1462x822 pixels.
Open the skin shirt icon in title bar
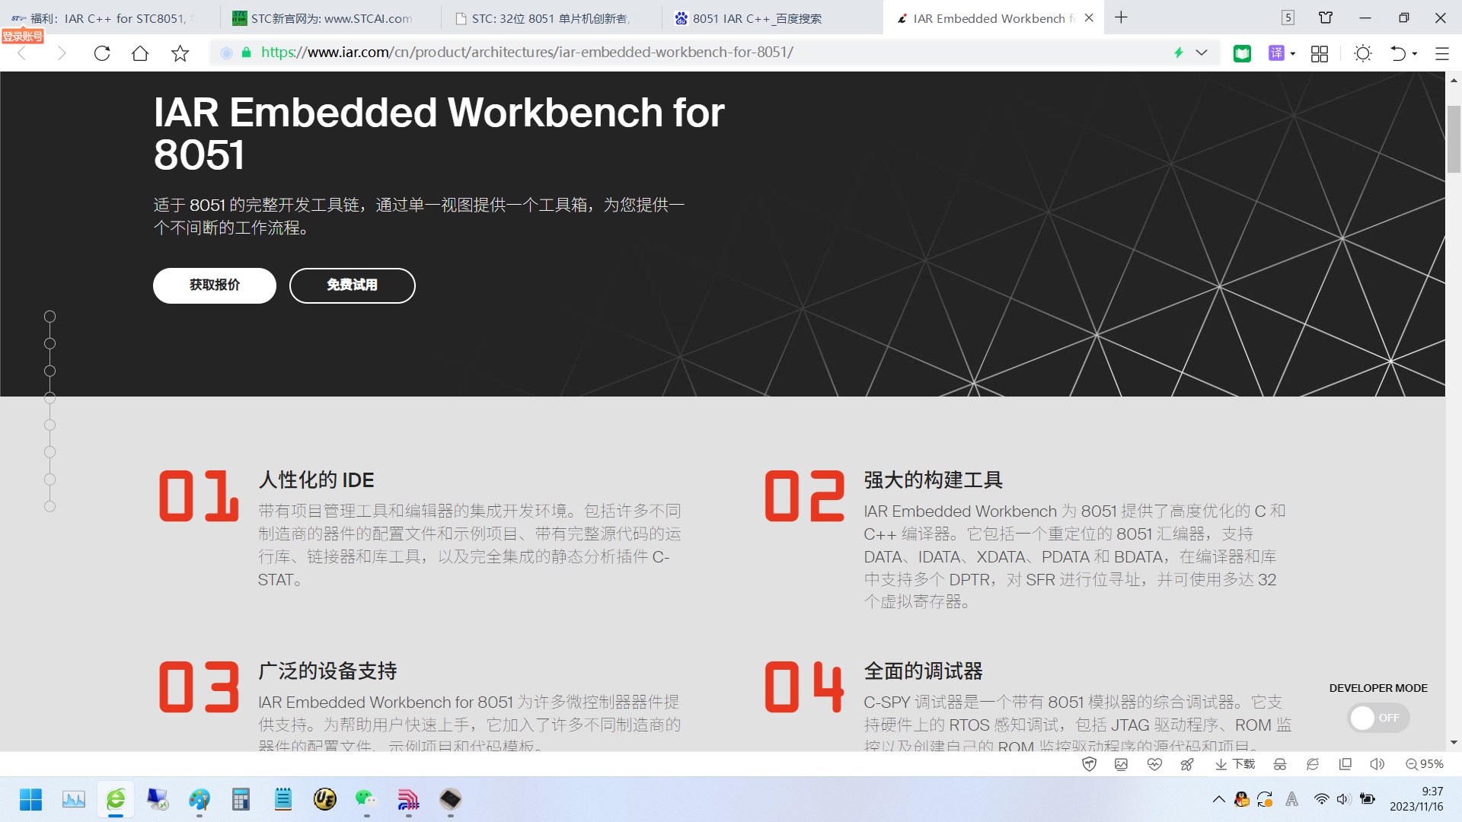tap(1326, 18)
